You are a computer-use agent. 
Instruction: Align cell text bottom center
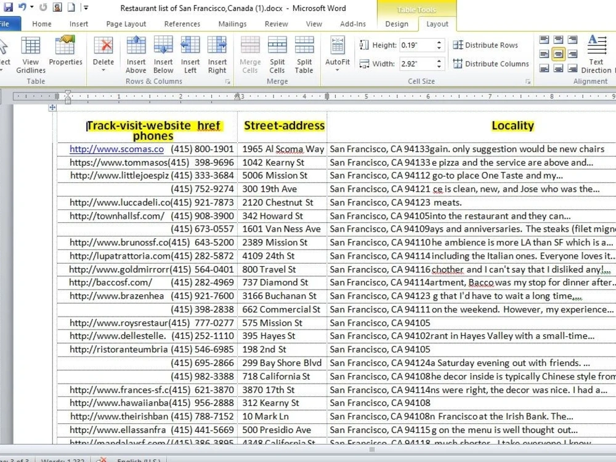[x=558, y=68]
